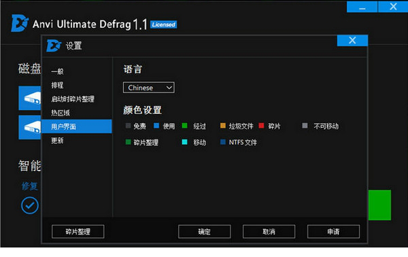Select the 用户界面 sidebar item
The image size is (408, 257).
[77, 126]
